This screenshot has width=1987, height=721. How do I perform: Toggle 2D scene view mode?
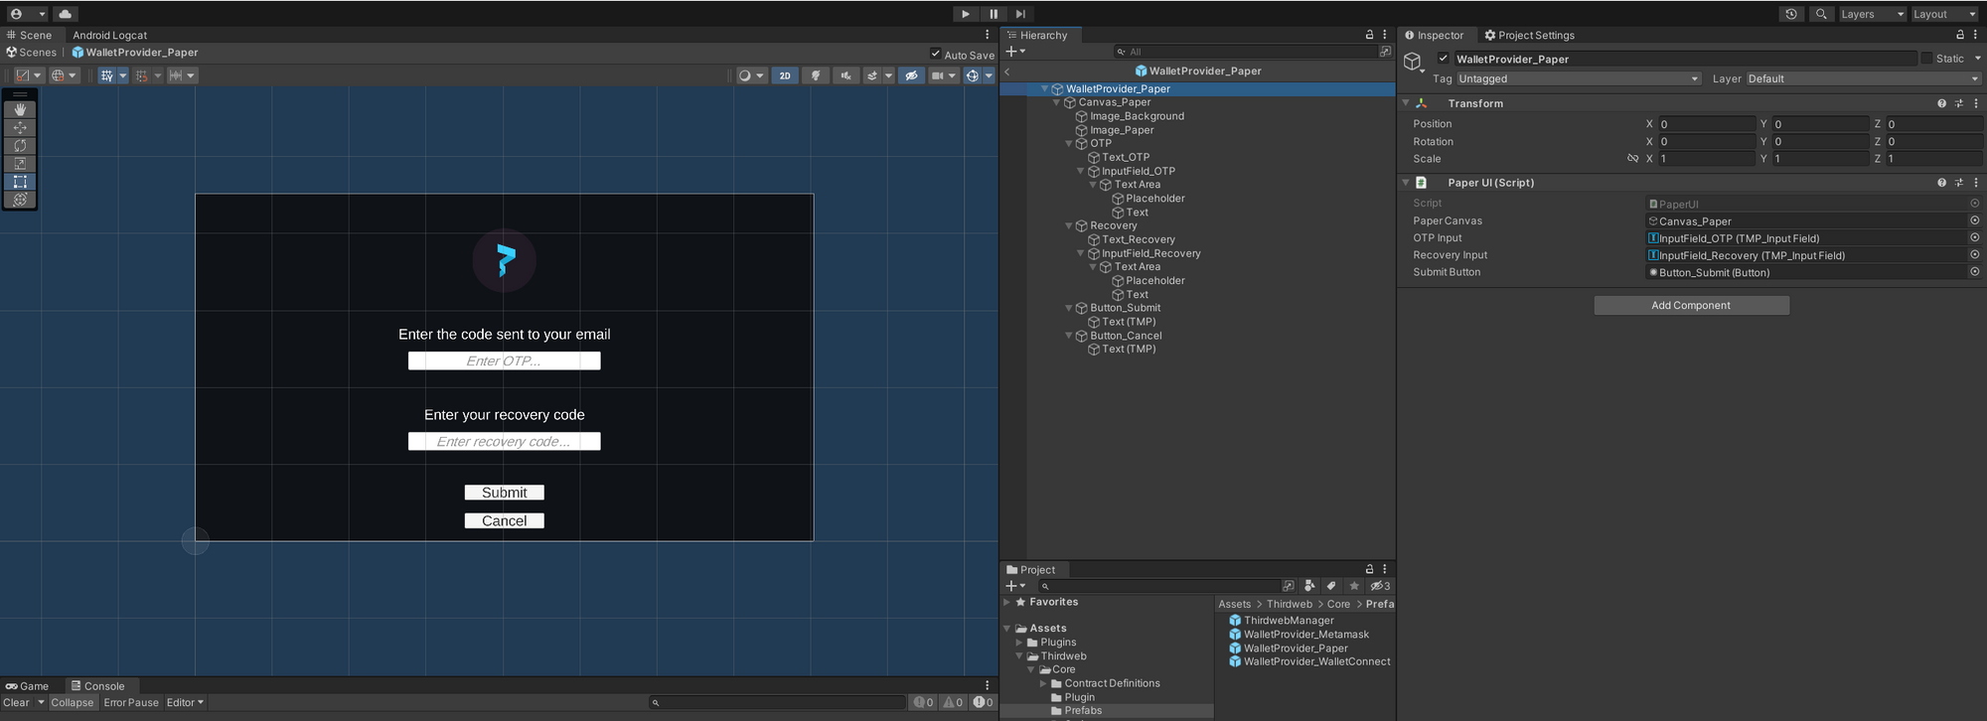point(785,75)
